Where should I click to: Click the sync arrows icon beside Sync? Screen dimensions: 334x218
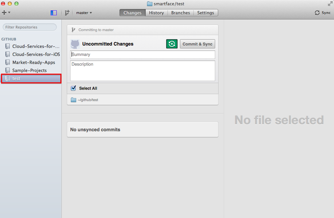pos(317,13)
